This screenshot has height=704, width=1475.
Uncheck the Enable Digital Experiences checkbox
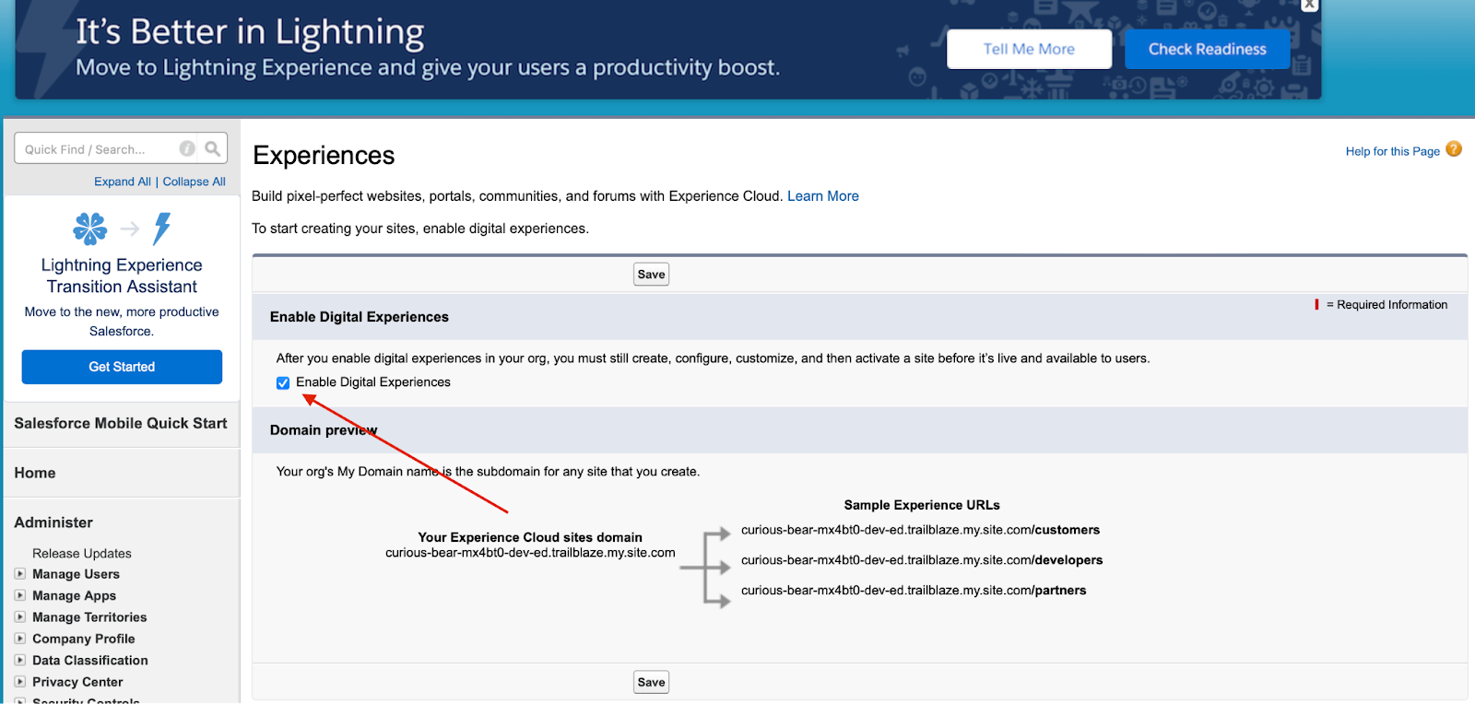click(x=283, y=383)
